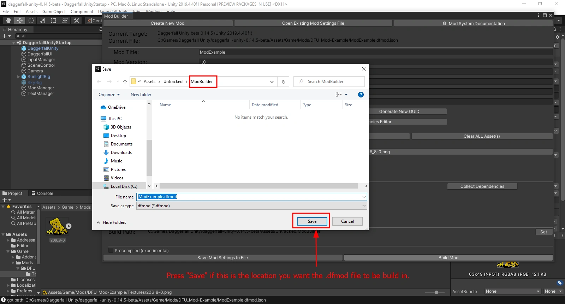The height and width of the screenshot is (304, 565).
Task: Click Set button for build path
Action: 544,232
